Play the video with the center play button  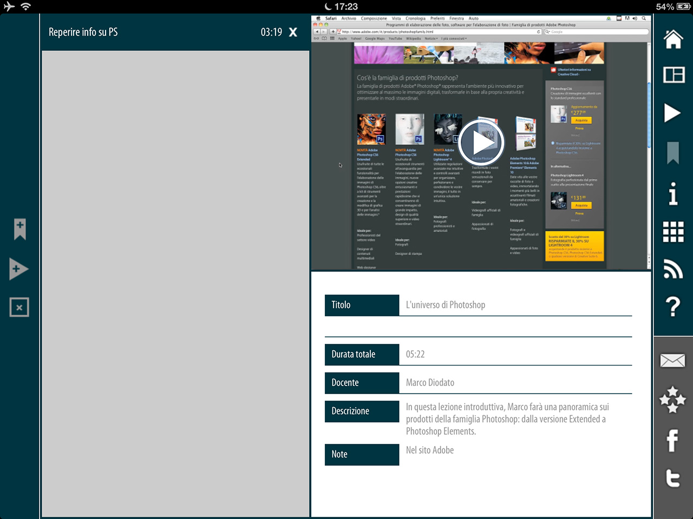[481, 142]
